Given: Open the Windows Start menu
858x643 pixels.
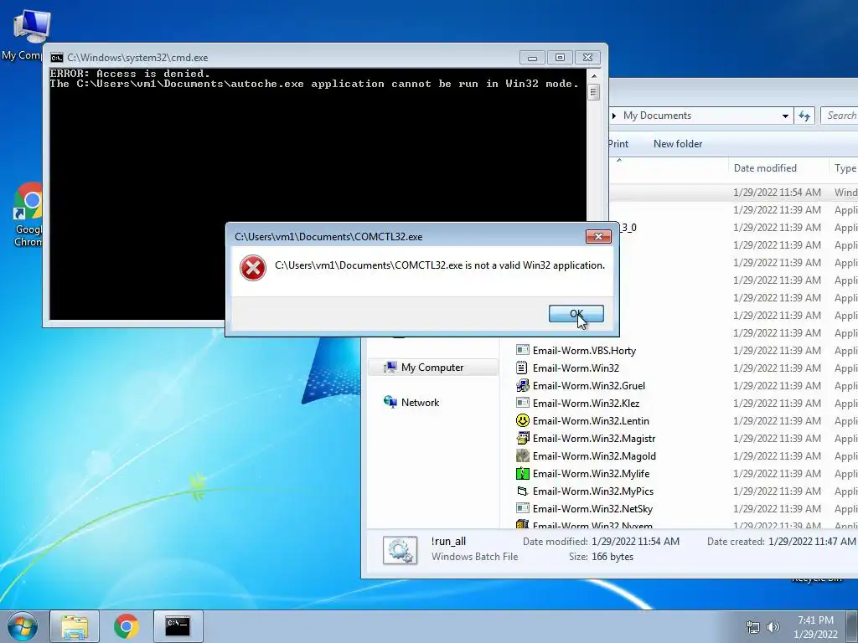Looking at the screenshot, I should click(23, 626).
